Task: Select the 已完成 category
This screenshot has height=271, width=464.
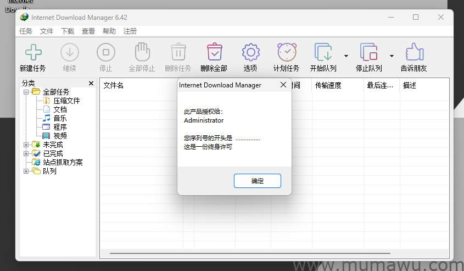Action: pyautogui.click(x=53, y=154)
